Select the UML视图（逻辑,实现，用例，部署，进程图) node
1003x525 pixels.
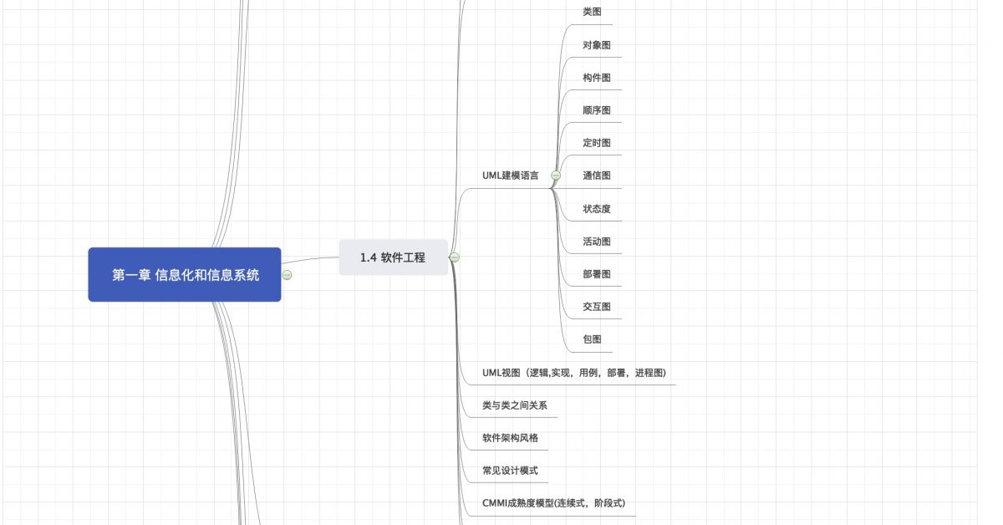[574, 372]
